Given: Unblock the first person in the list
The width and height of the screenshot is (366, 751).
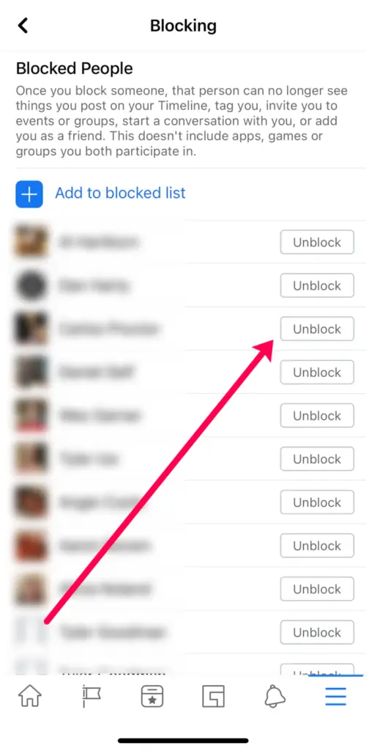Looking at the screenshot, I should tap(317, 242).
